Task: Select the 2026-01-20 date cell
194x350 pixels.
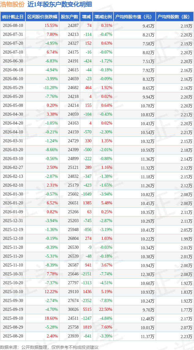Action: pos(13,203)
